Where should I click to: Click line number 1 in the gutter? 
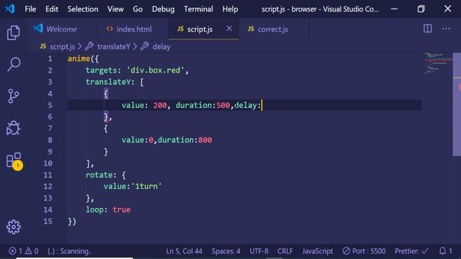[x=50, y=59]
